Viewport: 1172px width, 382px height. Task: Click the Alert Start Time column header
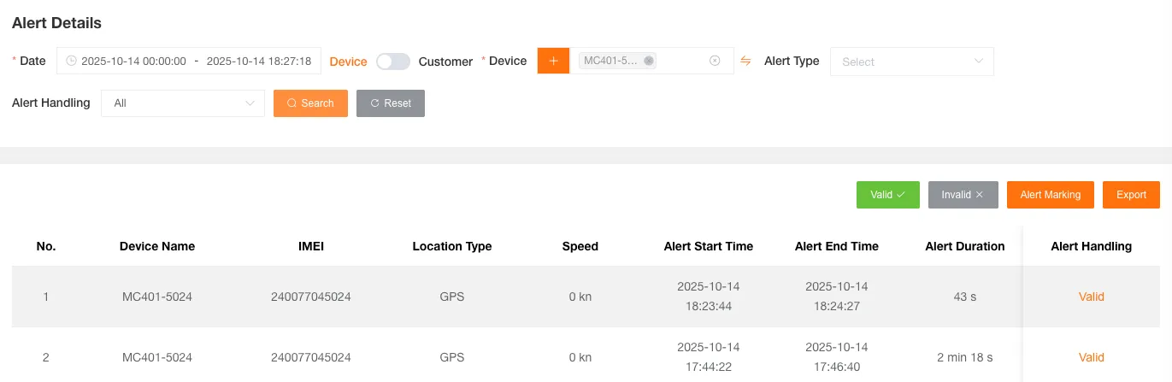click(708, 246)
